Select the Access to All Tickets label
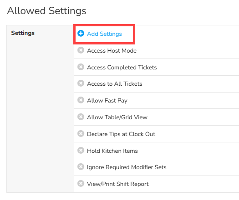The image size is (239, 200). point(115,84)
